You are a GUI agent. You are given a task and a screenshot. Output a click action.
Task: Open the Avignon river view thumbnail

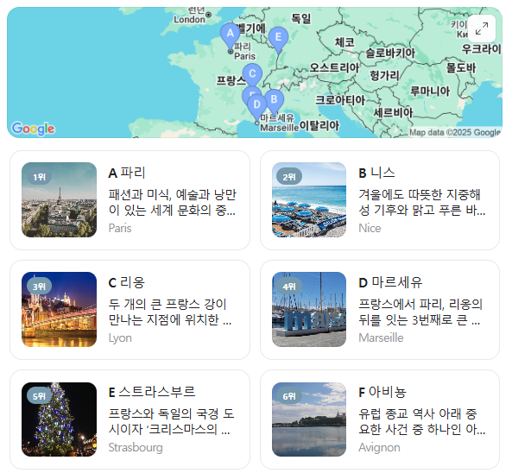tap(309, 419)
